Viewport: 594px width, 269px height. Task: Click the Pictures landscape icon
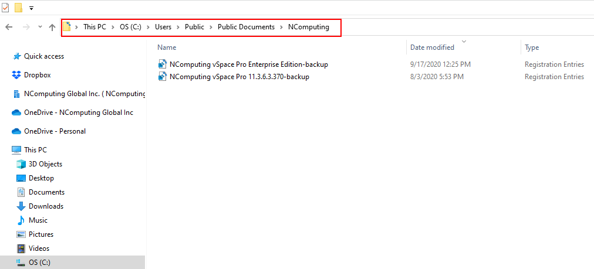click(x=21, y=234)
